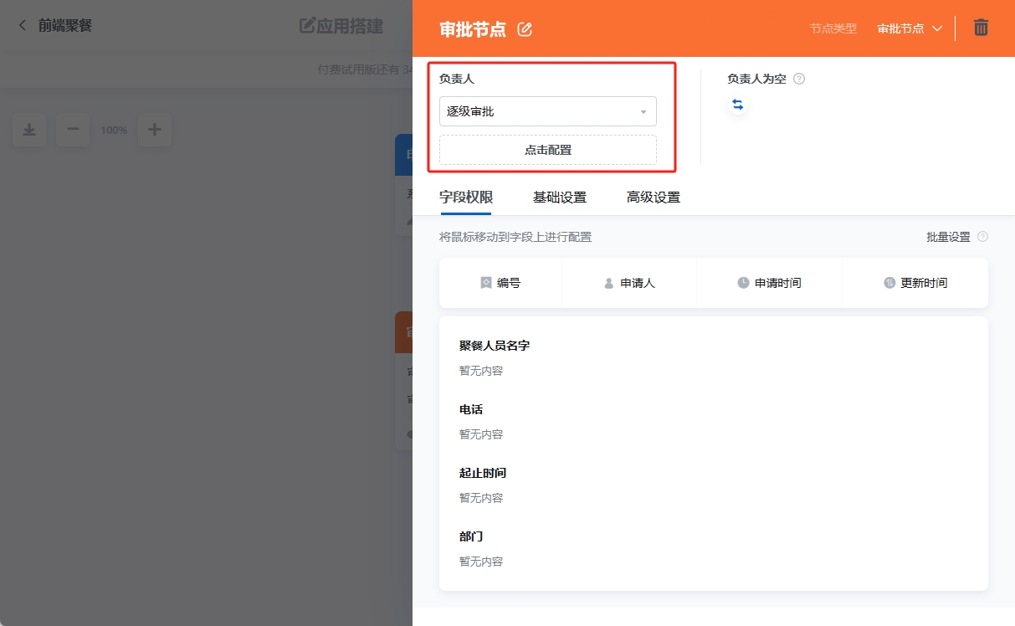This screenshot has height=626, width=1015.
Task: Click the back arrow beside 前端聚餐
Action: pyautogui.click(x=21, y=25)
